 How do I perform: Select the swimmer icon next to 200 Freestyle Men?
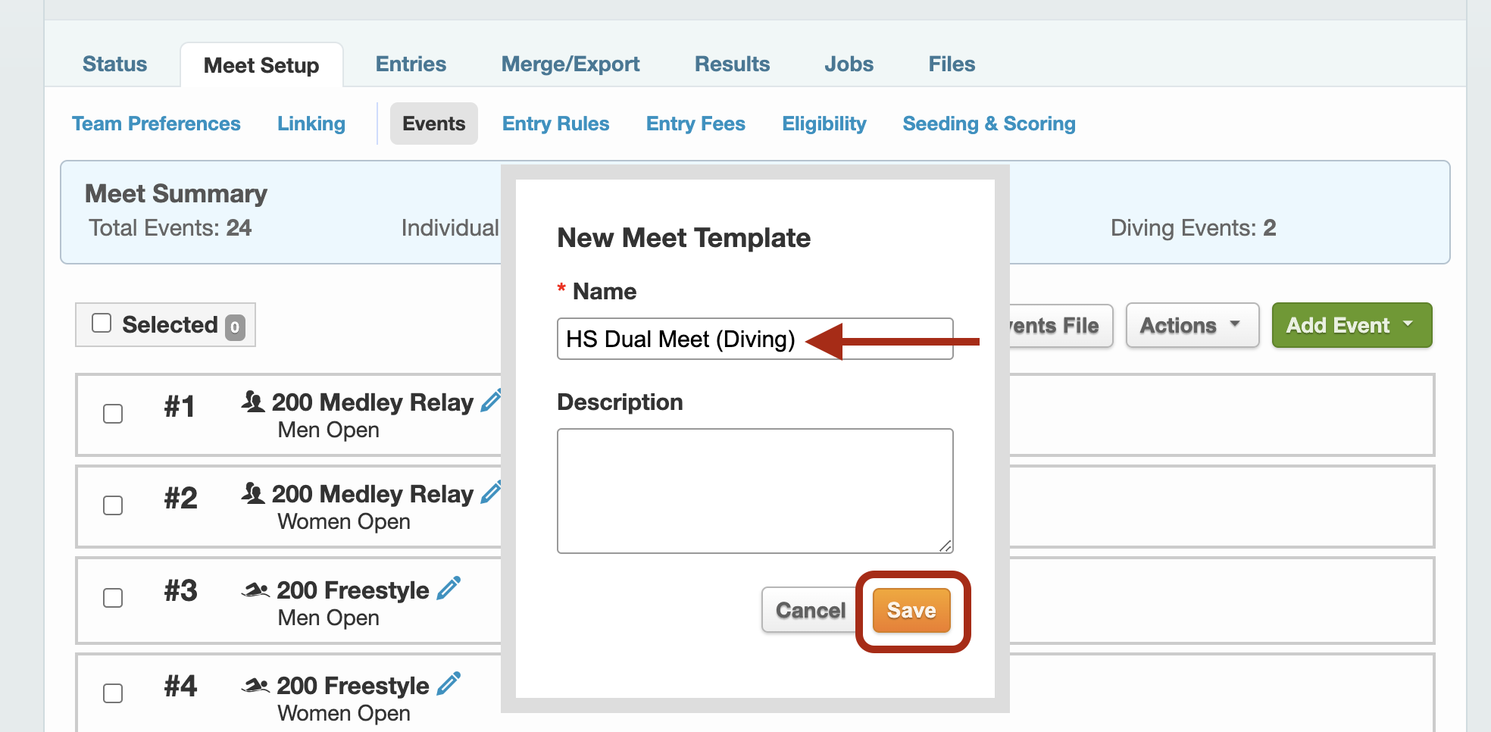[257, 589]
